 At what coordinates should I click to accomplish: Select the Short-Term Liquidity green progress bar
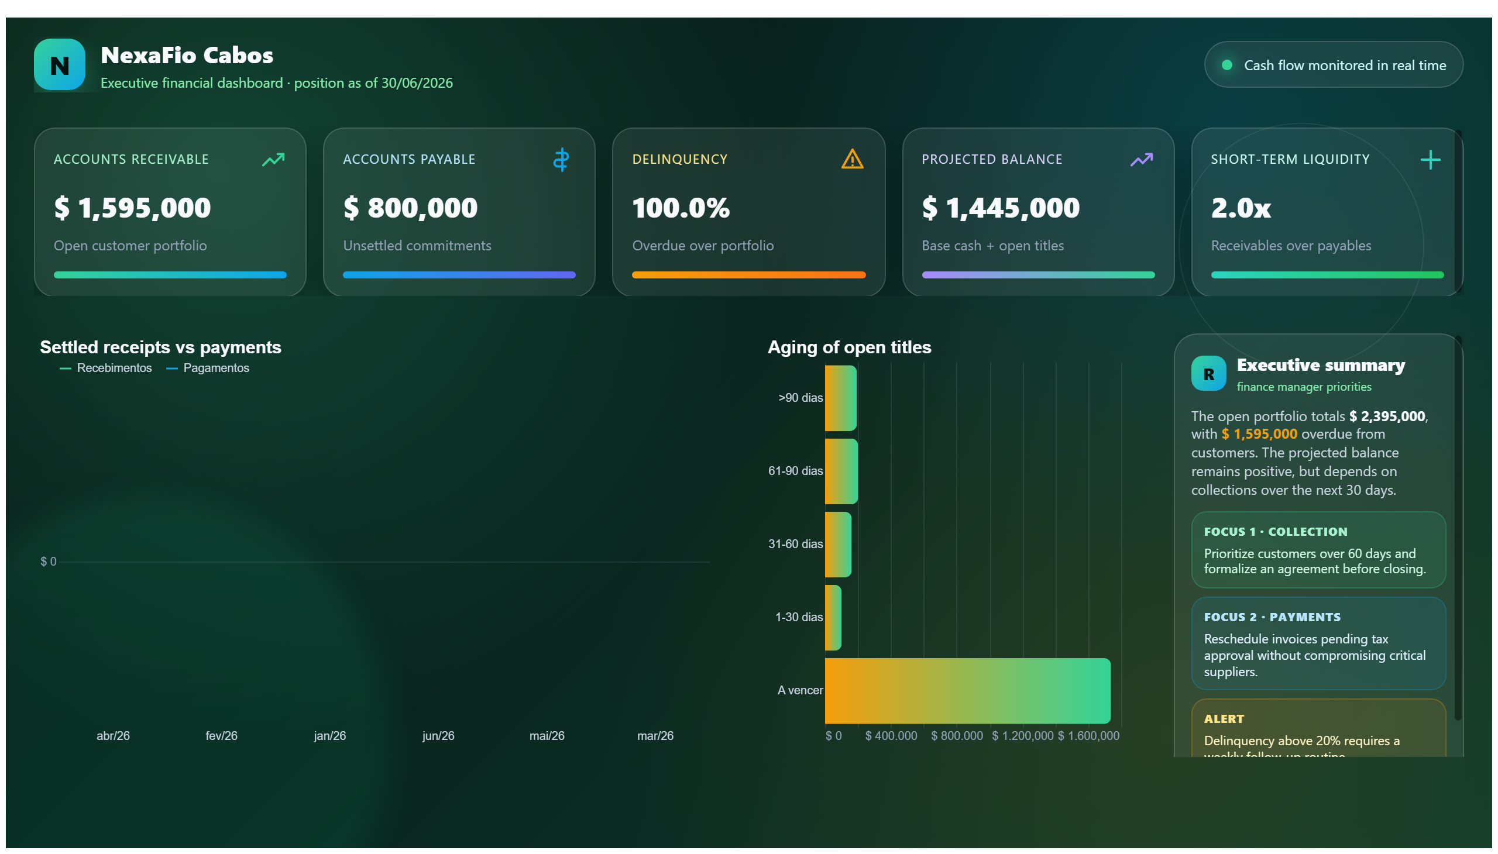[x=1327, y=275]
